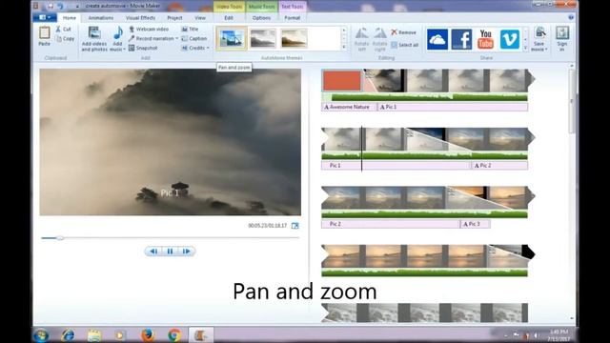The image size is (610, 343).
Task: Pause the preview playback
Action: pos(170,252)
